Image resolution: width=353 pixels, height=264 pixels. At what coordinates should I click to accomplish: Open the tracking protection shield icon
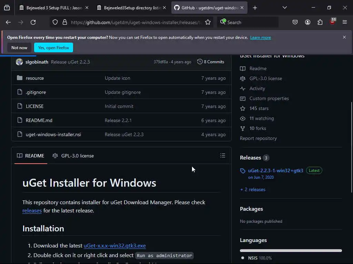point(55,22)
